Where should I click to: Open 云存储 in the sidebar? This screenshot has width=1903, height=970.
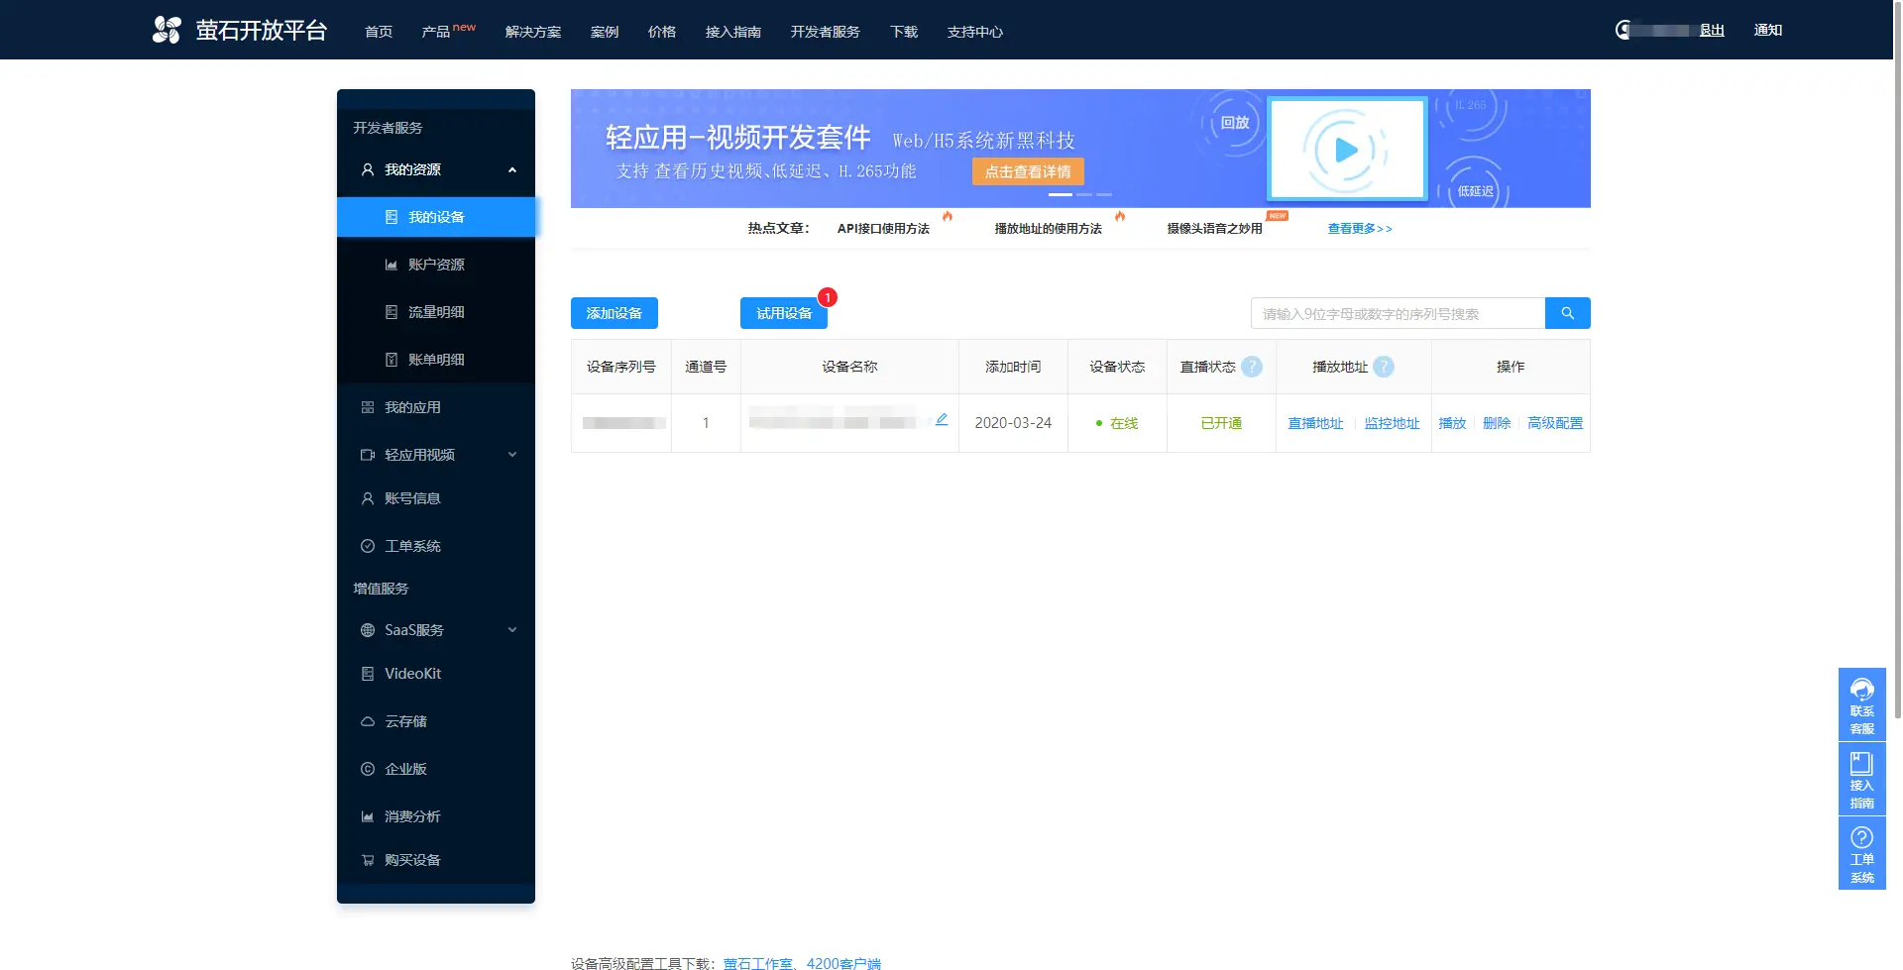(436, 721)
